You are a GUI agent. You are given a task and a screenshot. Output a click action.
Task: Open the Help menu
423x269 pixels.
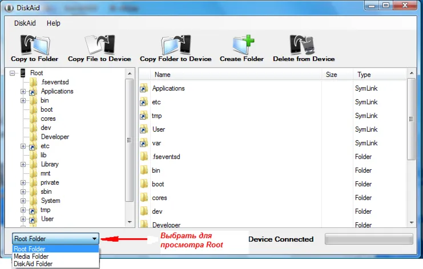pos(54,23)
